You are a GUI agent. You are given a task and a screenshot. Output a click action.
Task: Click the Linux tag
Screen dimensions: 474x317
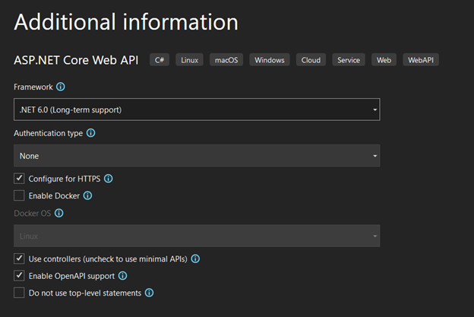190,60
